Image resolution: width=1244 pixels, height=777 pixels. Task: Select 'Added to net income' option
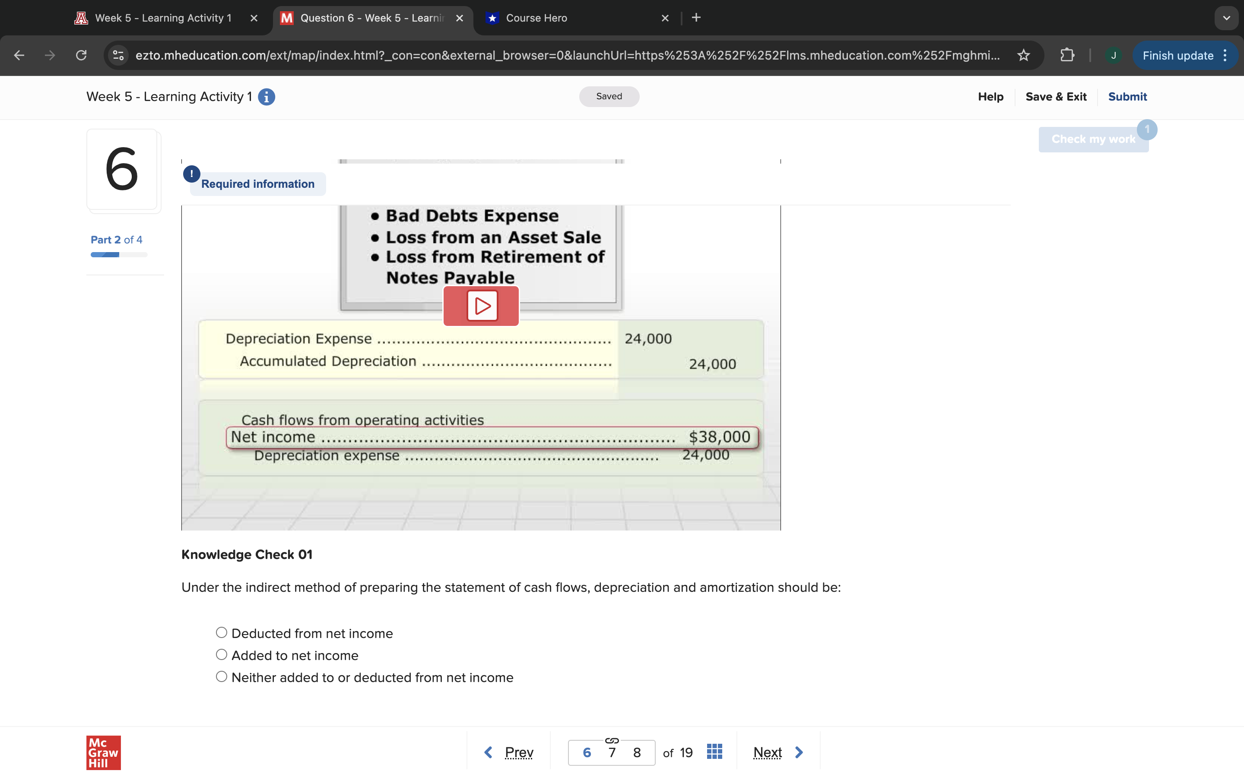[222, 655]
